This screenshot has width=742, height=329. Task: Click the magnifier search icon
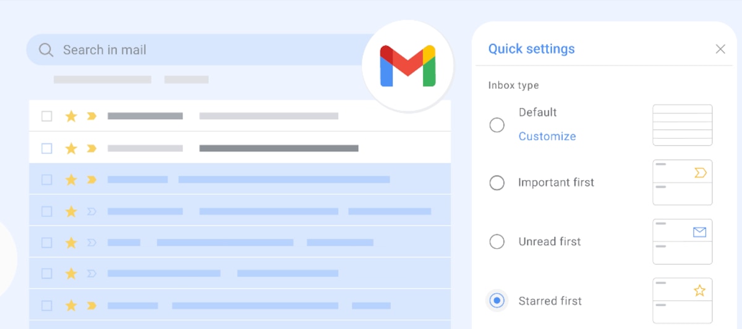click(46, 50)
